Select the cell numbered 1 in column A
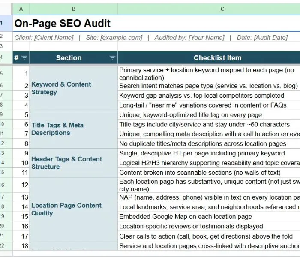The width and height of the screenshot is (300, 257). coord(21,74)
